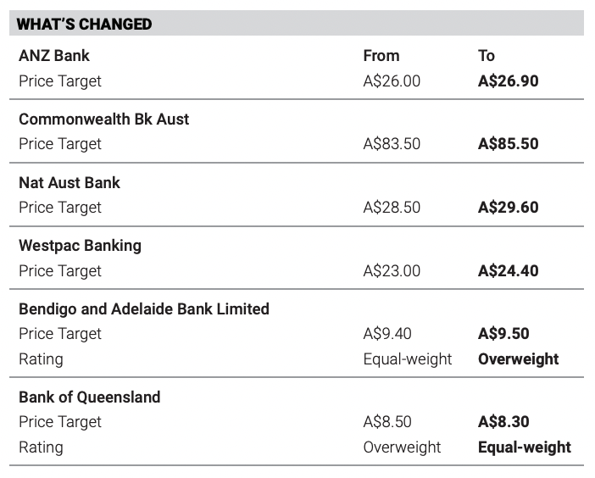Select the Bank of Queensland heading
Screen dimensions: 595x478
(x=89, y=397)
